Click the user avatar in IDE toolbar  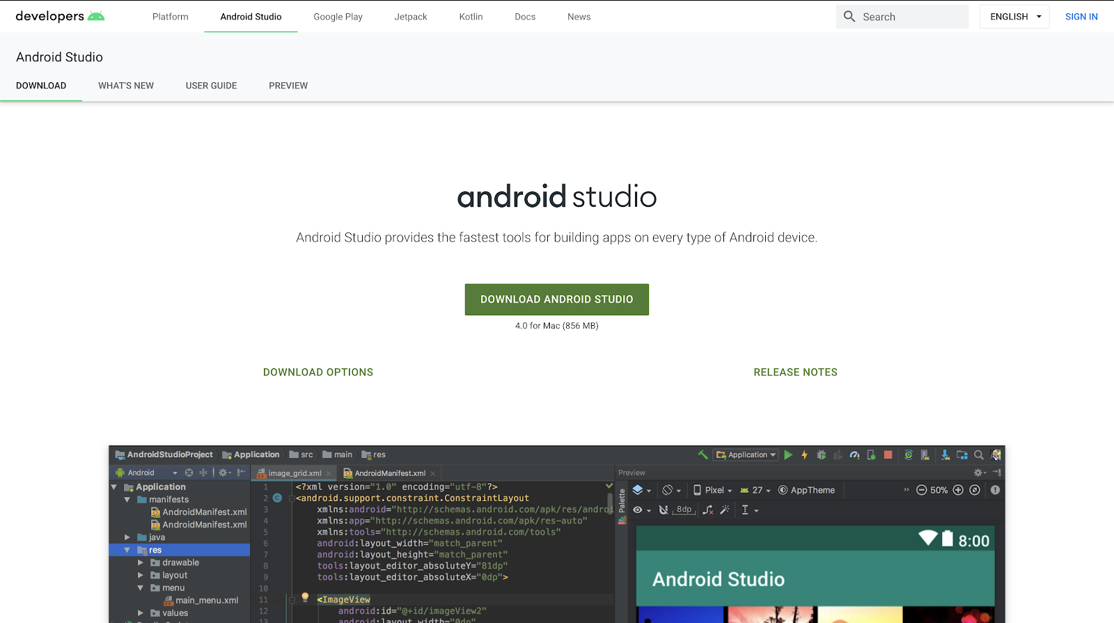click(996, 455)
